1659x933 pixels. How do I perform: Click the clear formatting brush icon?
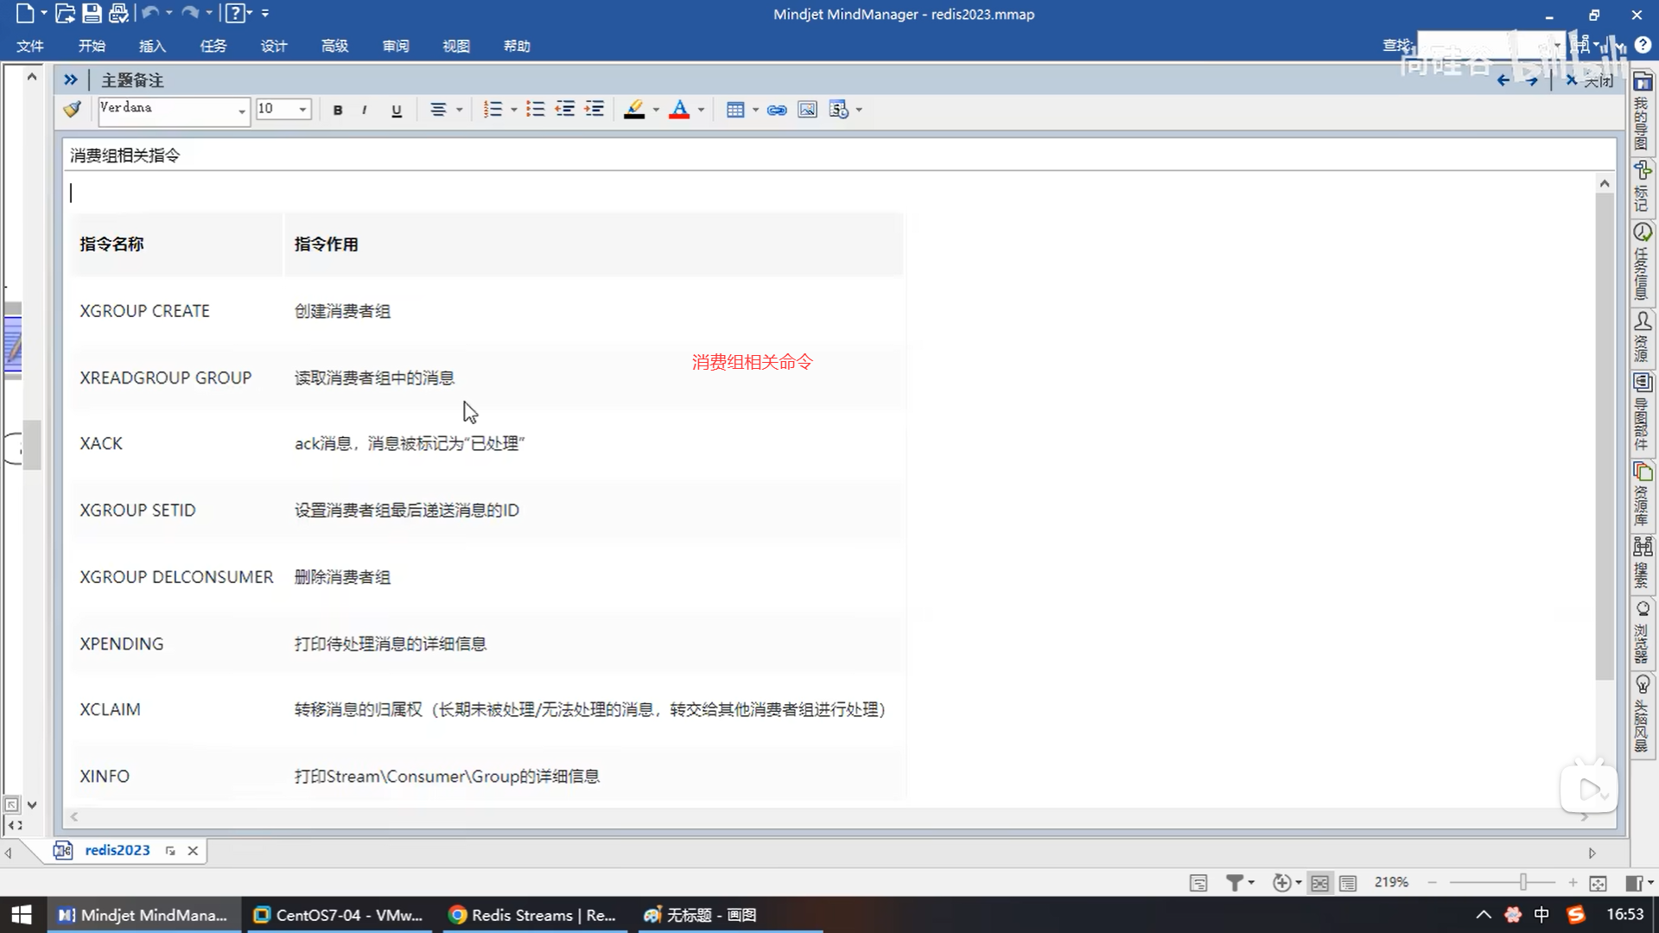pos(73,109)
